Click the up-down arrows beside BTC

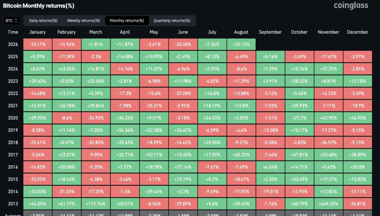tap(16, 20)
